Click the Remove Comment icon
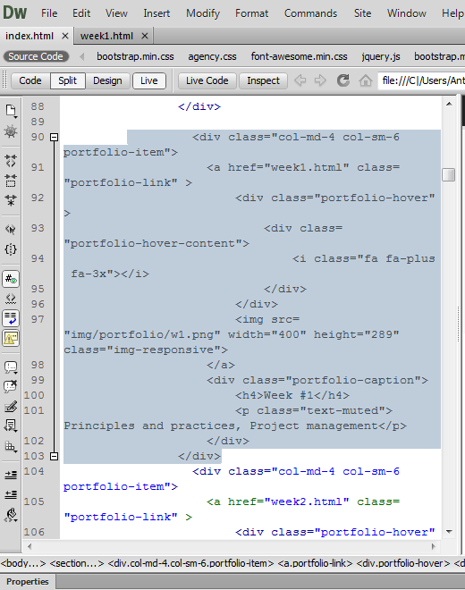The width and height of the screenshot is (465, 590). (x=11, y=386)
